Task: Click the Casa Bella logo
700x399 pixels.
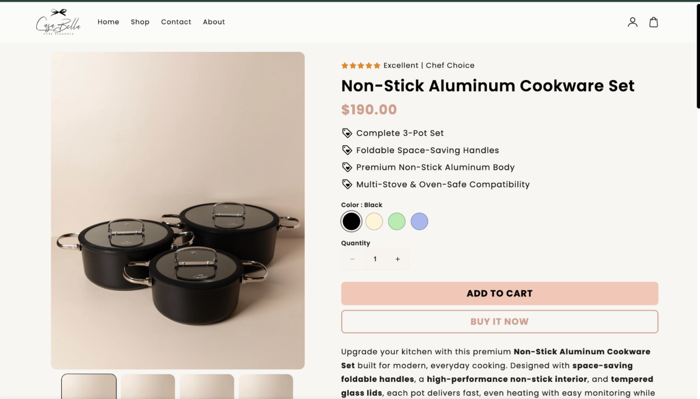Action: tap(59, 22)
